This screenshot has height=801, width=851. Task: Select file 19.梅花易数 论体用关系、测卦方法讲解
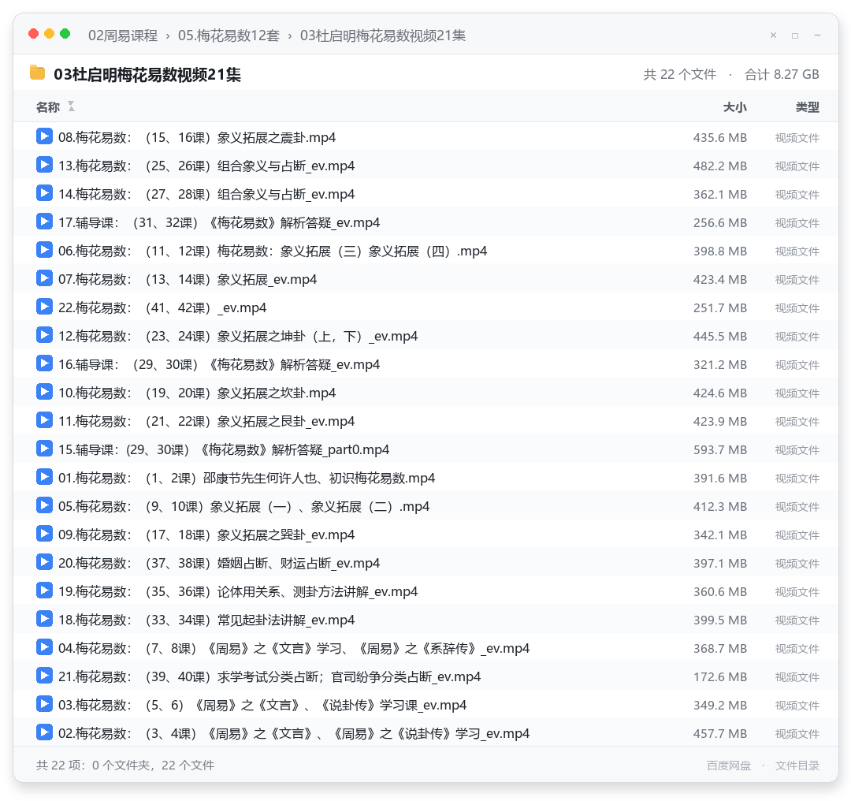[238, 591]
